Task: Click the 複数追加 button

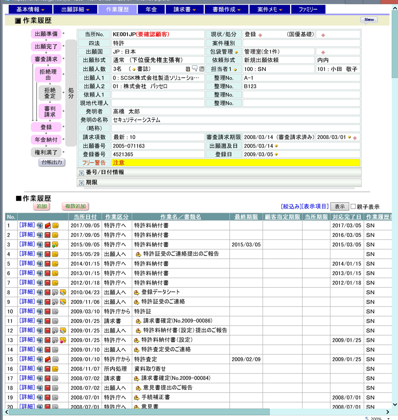Action: 76,206
